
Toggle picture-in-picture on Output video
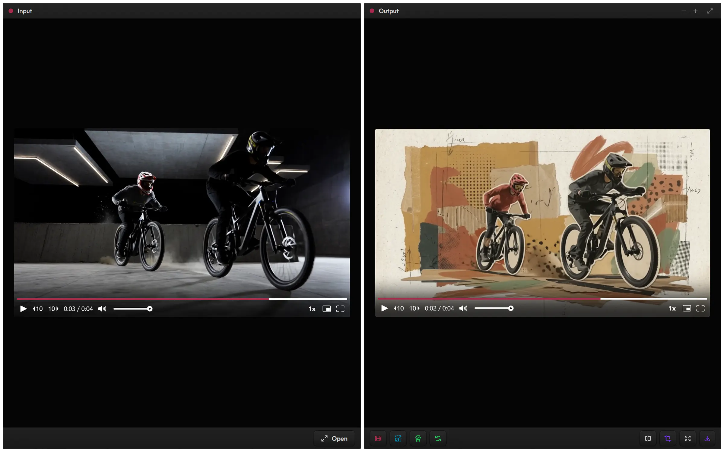tap(687, 309)
